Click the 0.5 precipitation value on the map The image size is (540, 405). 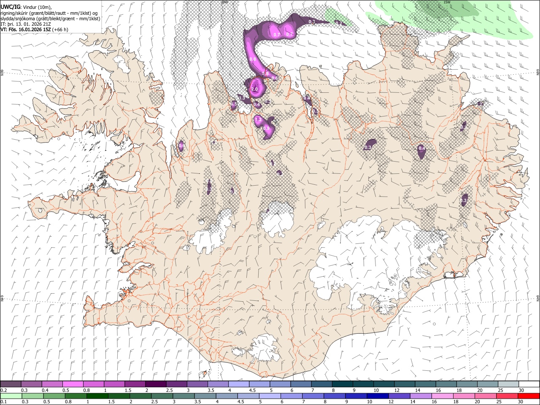pos(234,104)
